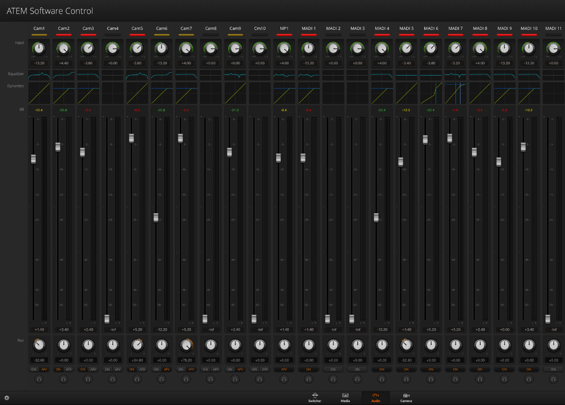565x405 pixels.
Task: Toggle the ON button for Cam1
Action: pos(34,369)
